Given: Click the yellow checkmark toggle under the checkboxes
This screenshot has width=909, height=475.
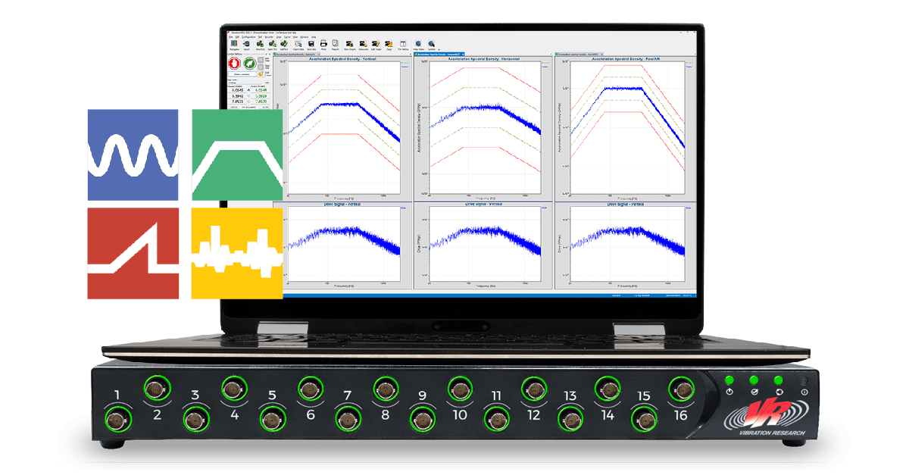Looking at the screenshot, I should pos(261,73).
